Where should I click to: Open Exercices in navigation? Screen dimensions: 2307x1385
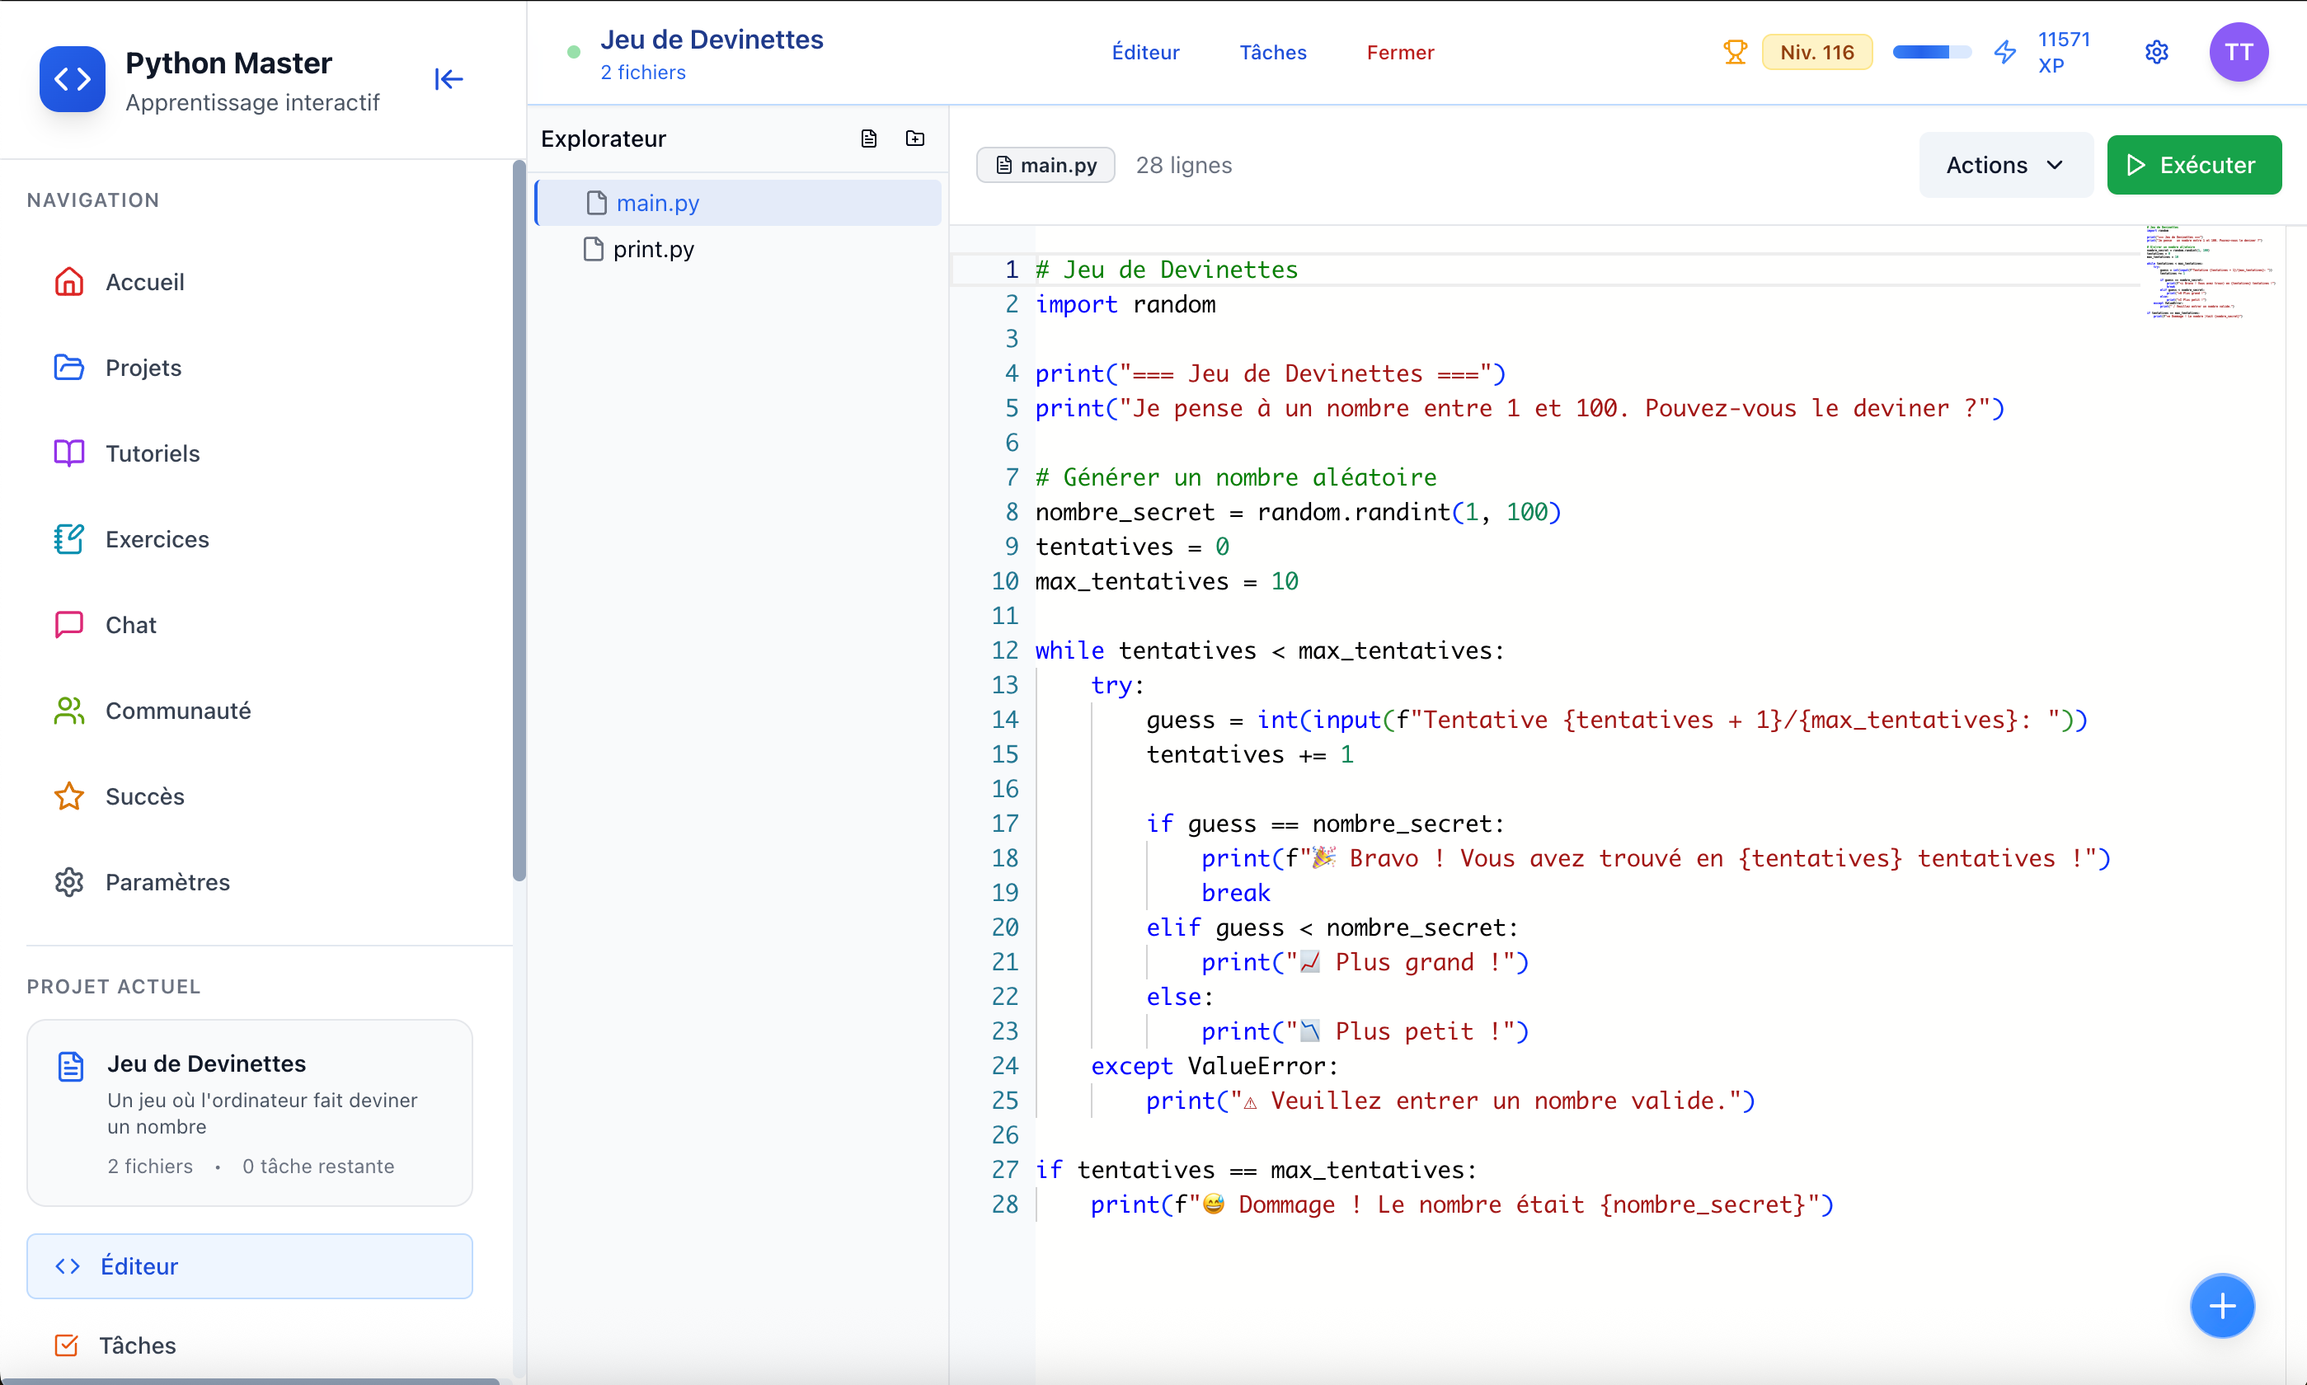coord(249,539)
